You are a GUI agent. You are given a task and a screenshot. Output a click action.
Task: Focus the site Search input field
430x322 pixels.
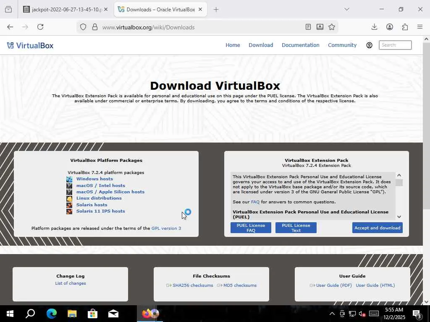click(x=395, y=45)
